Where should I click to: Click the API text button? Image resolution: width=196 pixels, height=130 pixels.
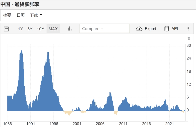175,29
